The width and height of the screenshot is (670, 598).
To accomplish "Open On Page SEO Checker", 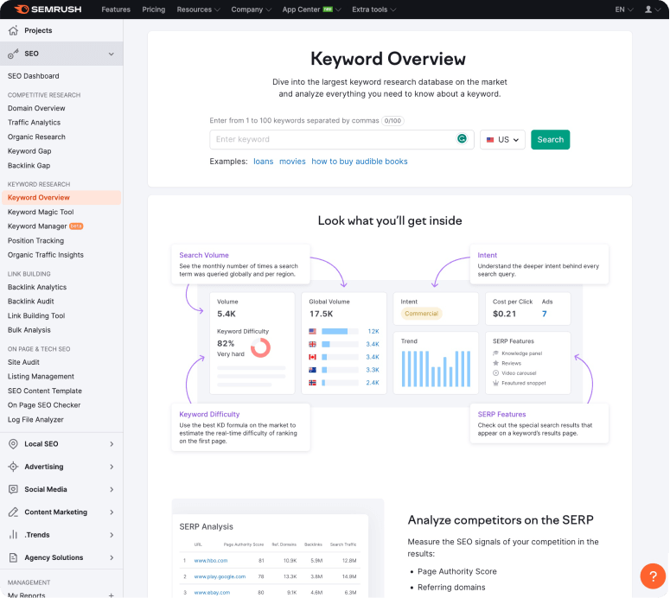I will (44, 405).
